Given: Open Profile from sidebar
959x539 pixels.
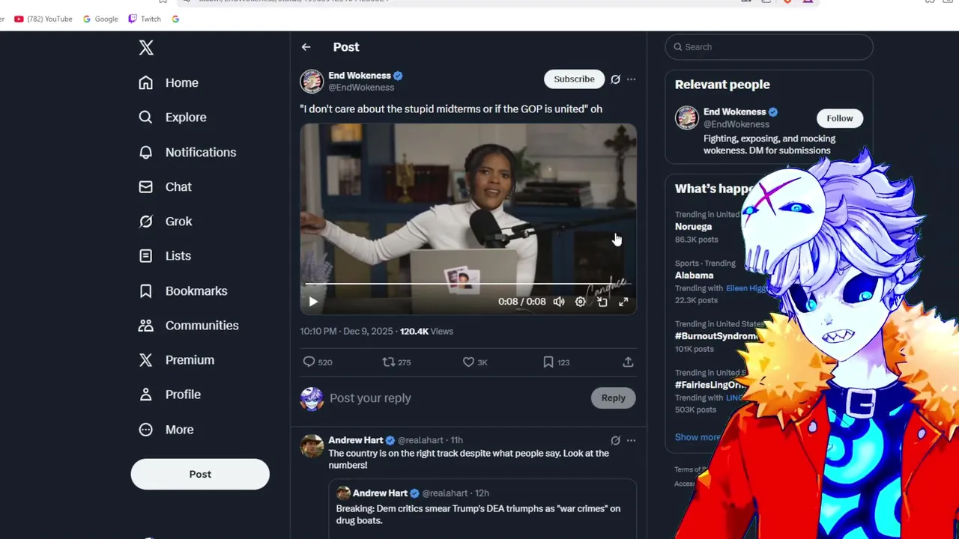Looking at the screenshot, I should click(169, 395).
